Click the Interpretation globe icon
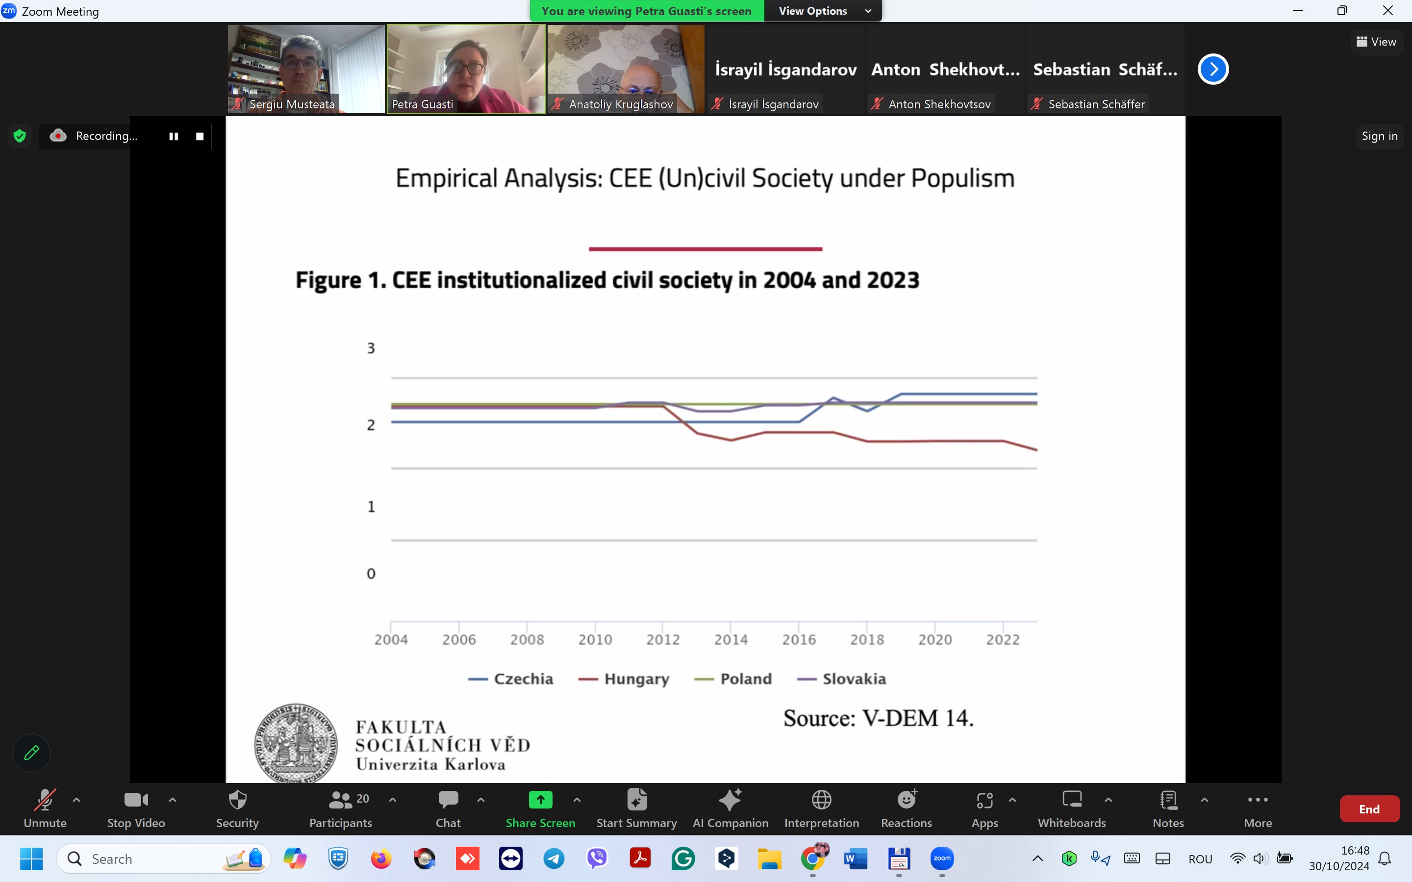Screen dimensions: 1412x882 tap(822, 800)
